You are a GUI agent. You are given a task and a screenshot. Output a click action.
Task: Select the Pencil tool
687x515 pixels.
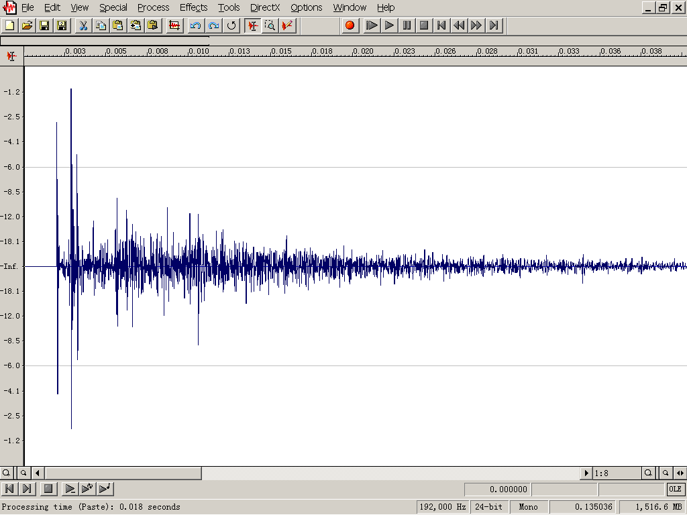pos(287,25)
